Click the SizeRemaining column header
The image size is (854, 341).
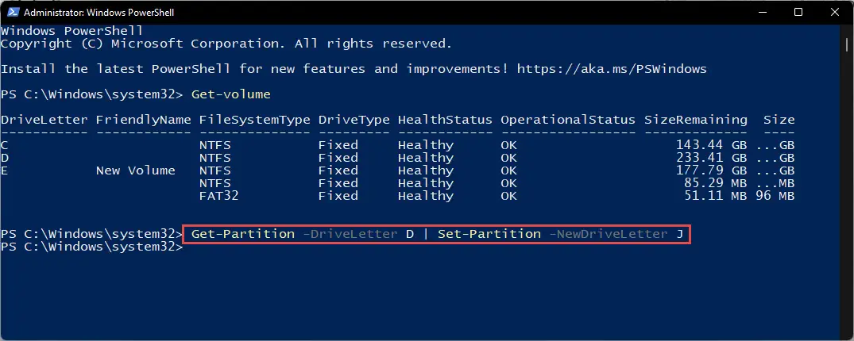695,120
